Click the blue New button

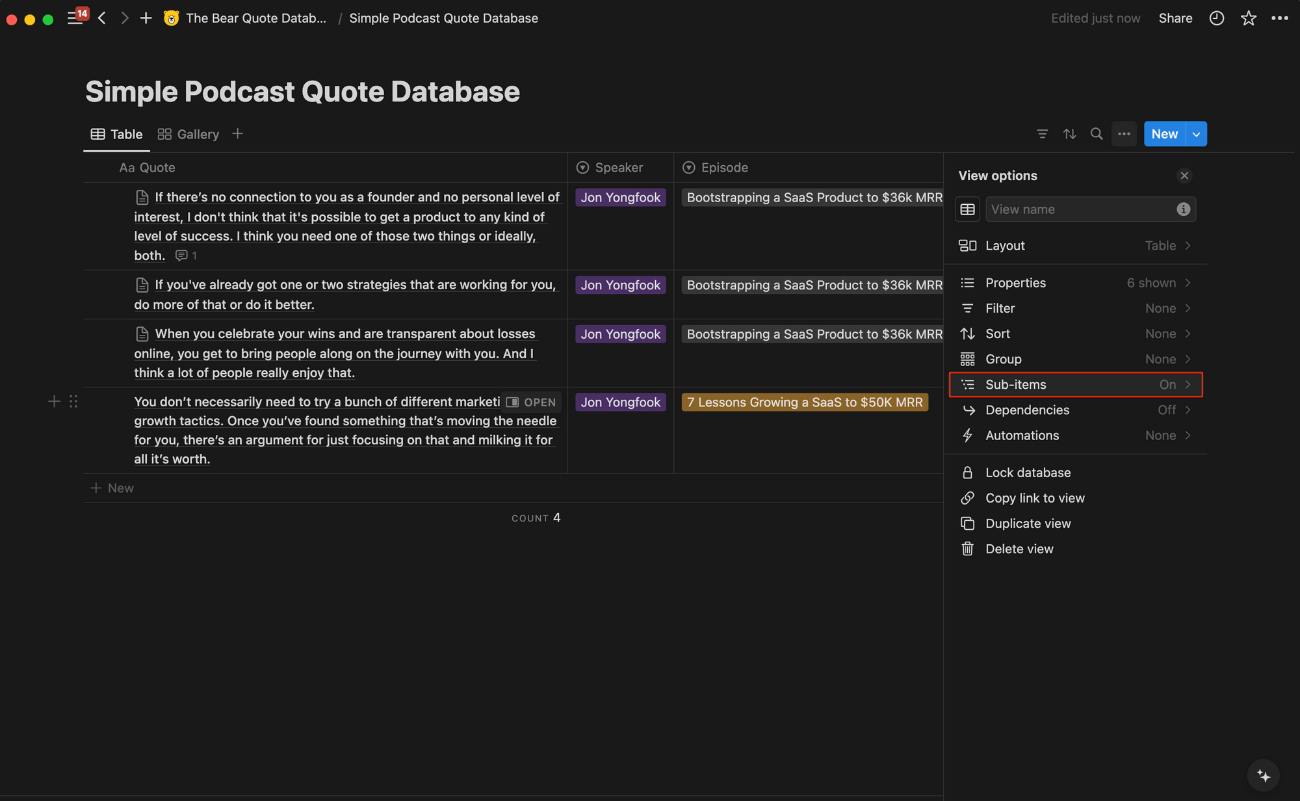pyautogui.click(x=1164, y=134)
